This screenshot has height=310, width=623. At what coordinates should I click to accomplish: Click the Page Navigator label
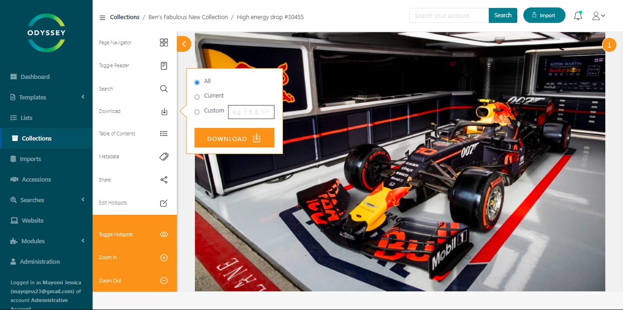click(115, 42)
